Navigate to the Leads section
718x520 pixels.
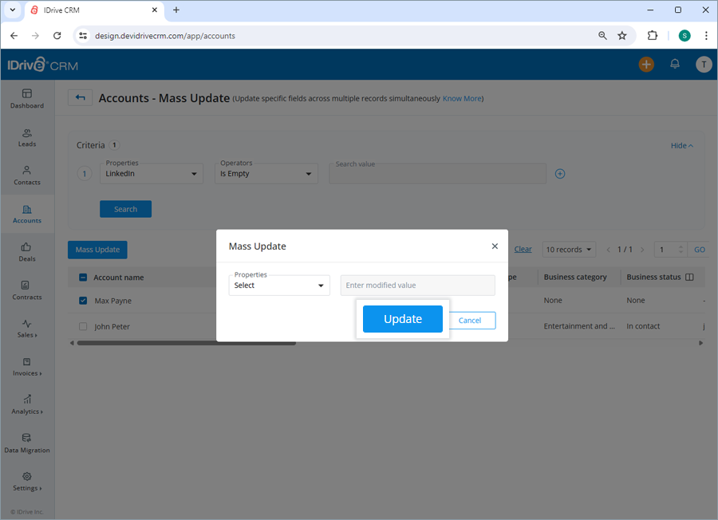click(26, 137)
